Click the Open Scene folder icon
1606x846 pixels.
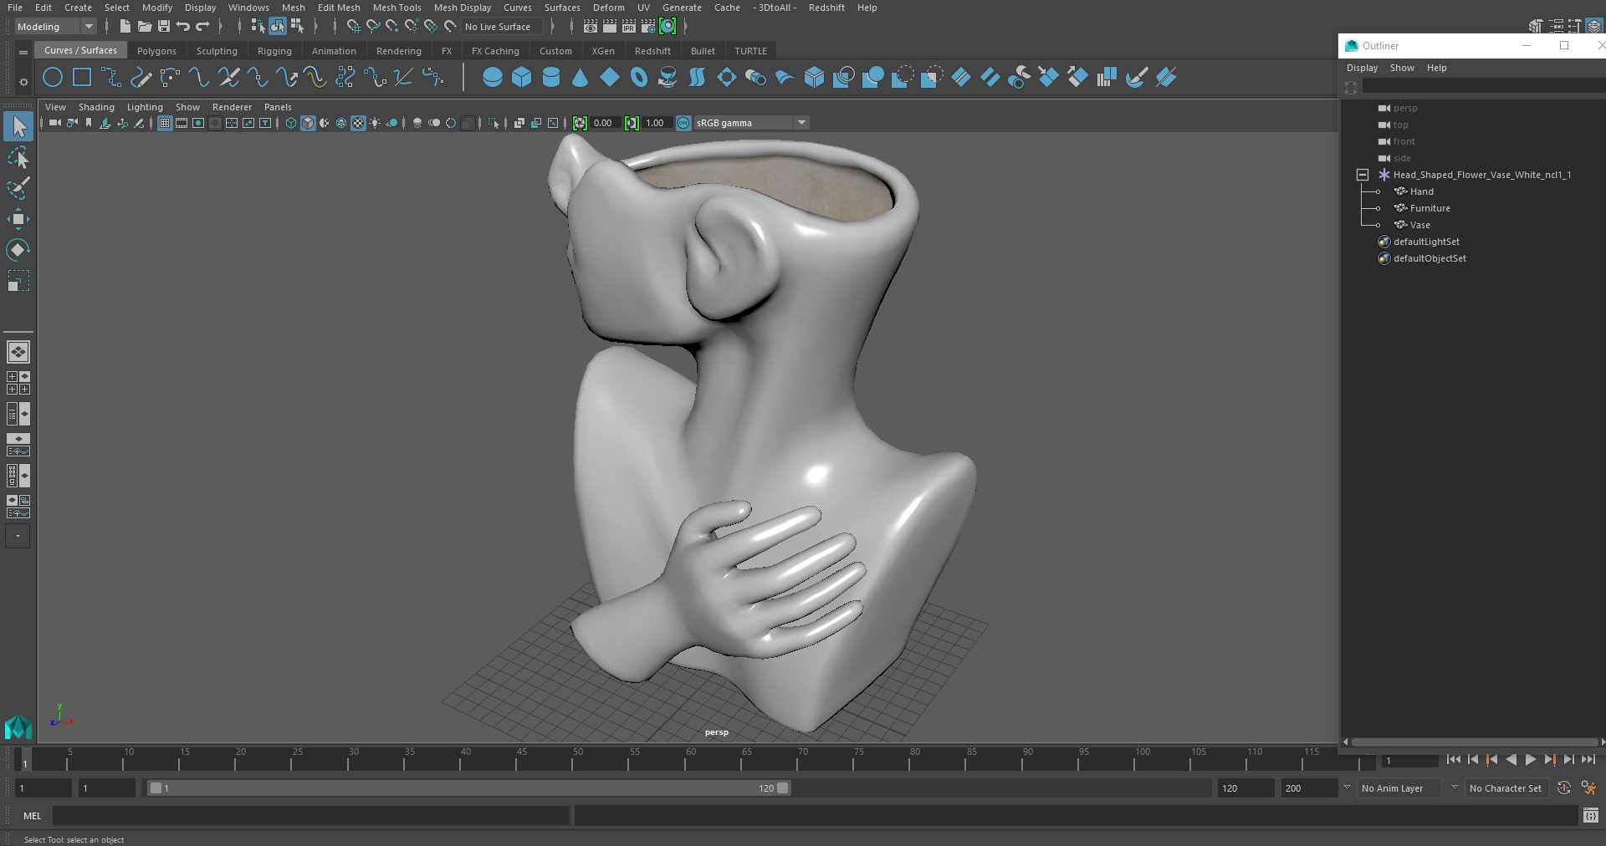[144, 27]
